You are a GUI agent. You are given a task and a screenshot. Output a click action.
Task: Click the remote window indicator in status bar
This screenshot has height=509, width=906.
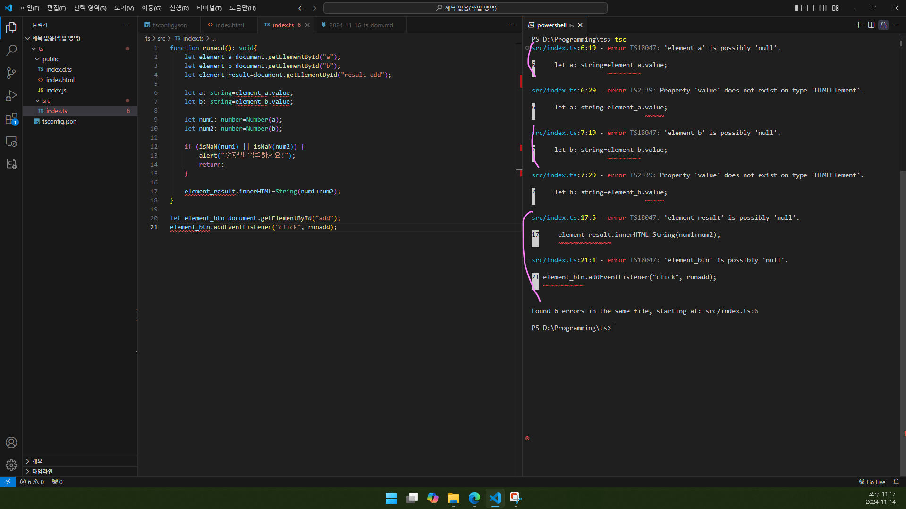[x=8, y=482]
